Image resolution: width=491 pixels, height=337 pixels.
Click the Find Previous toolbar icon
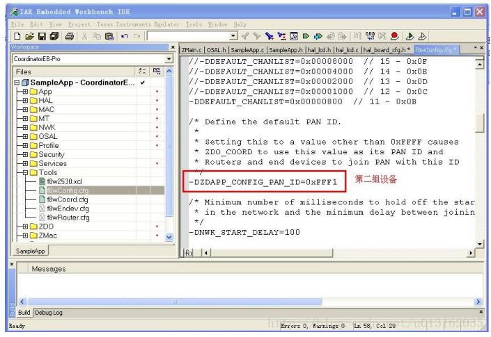tap(245, 36)
